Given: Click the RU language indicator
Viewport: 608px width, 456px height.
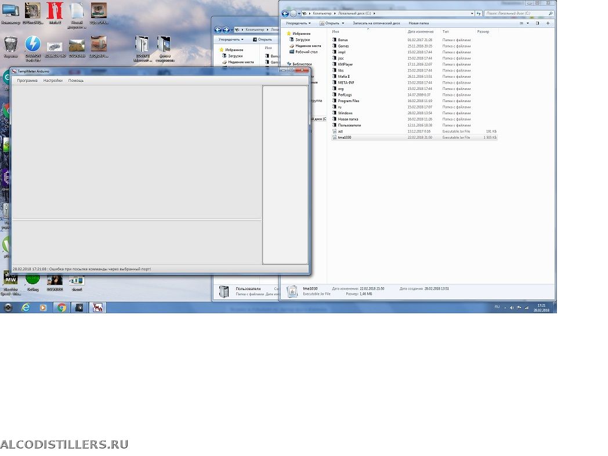Looking at the screenshot, I should pyautogui.click(x=497, y=307).
